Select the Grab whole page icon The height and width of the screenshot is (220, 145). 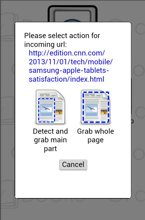[95, 107]
